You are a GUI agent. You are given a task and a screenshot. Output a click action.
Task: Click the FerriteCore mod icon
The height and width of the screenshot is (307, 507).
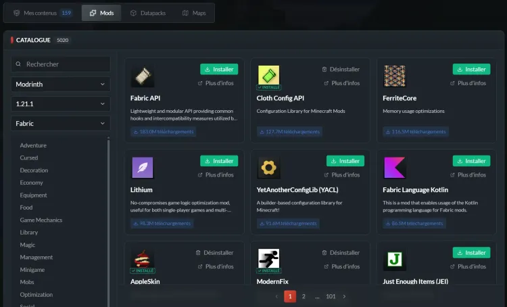pyautogui.click(x=395, y=76)
